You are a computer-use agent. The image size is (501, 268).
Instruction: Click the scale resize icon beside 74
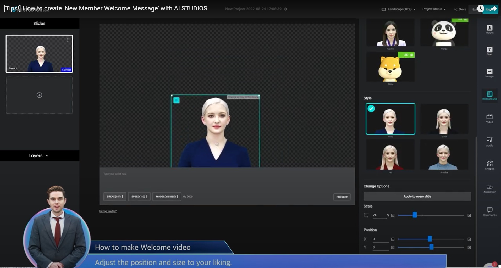[x=366, y=215]
